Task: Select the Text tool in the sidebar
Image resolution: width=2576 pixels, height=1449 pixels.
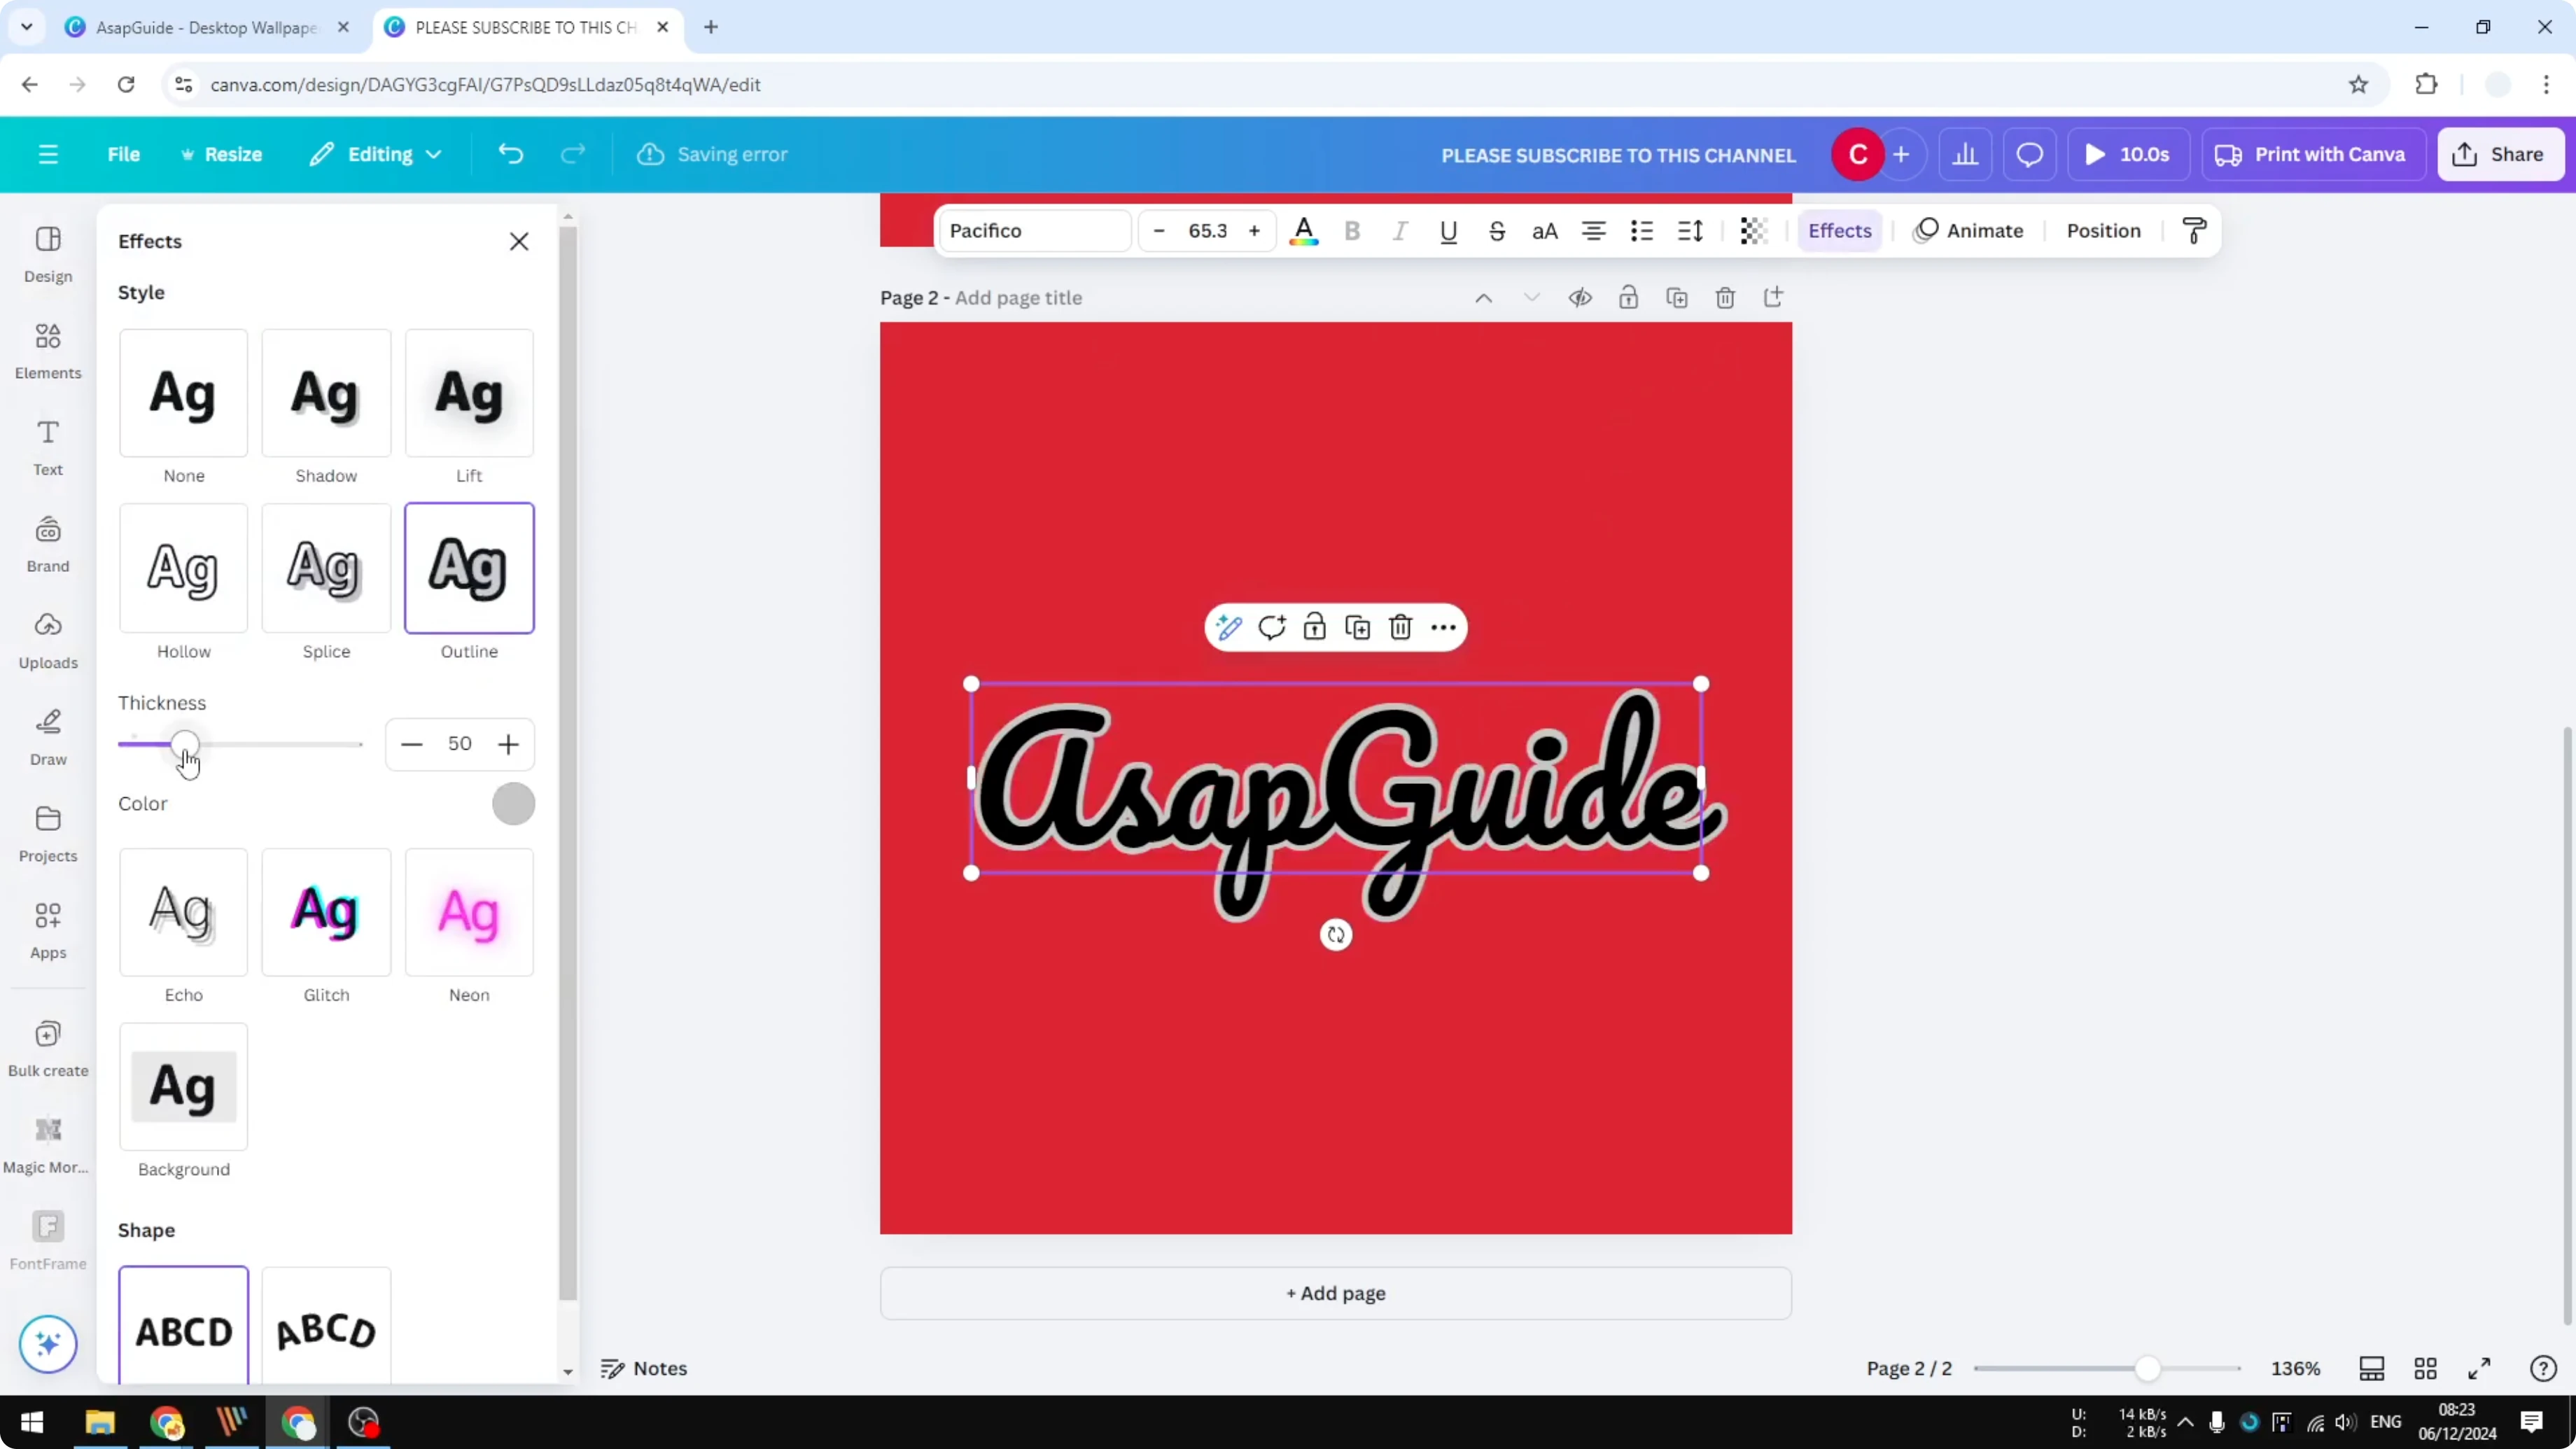Action: tap(47, 446)
